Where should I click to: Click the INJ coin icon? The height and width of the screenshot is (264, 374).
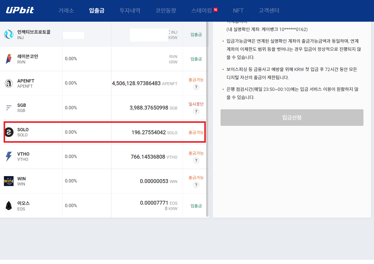(x=9, y=34)
